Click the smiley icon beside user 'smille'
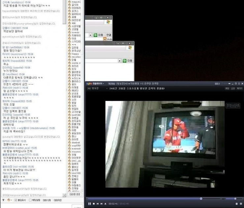This screenshot has height=208, width=244. (x=70, y=63)
